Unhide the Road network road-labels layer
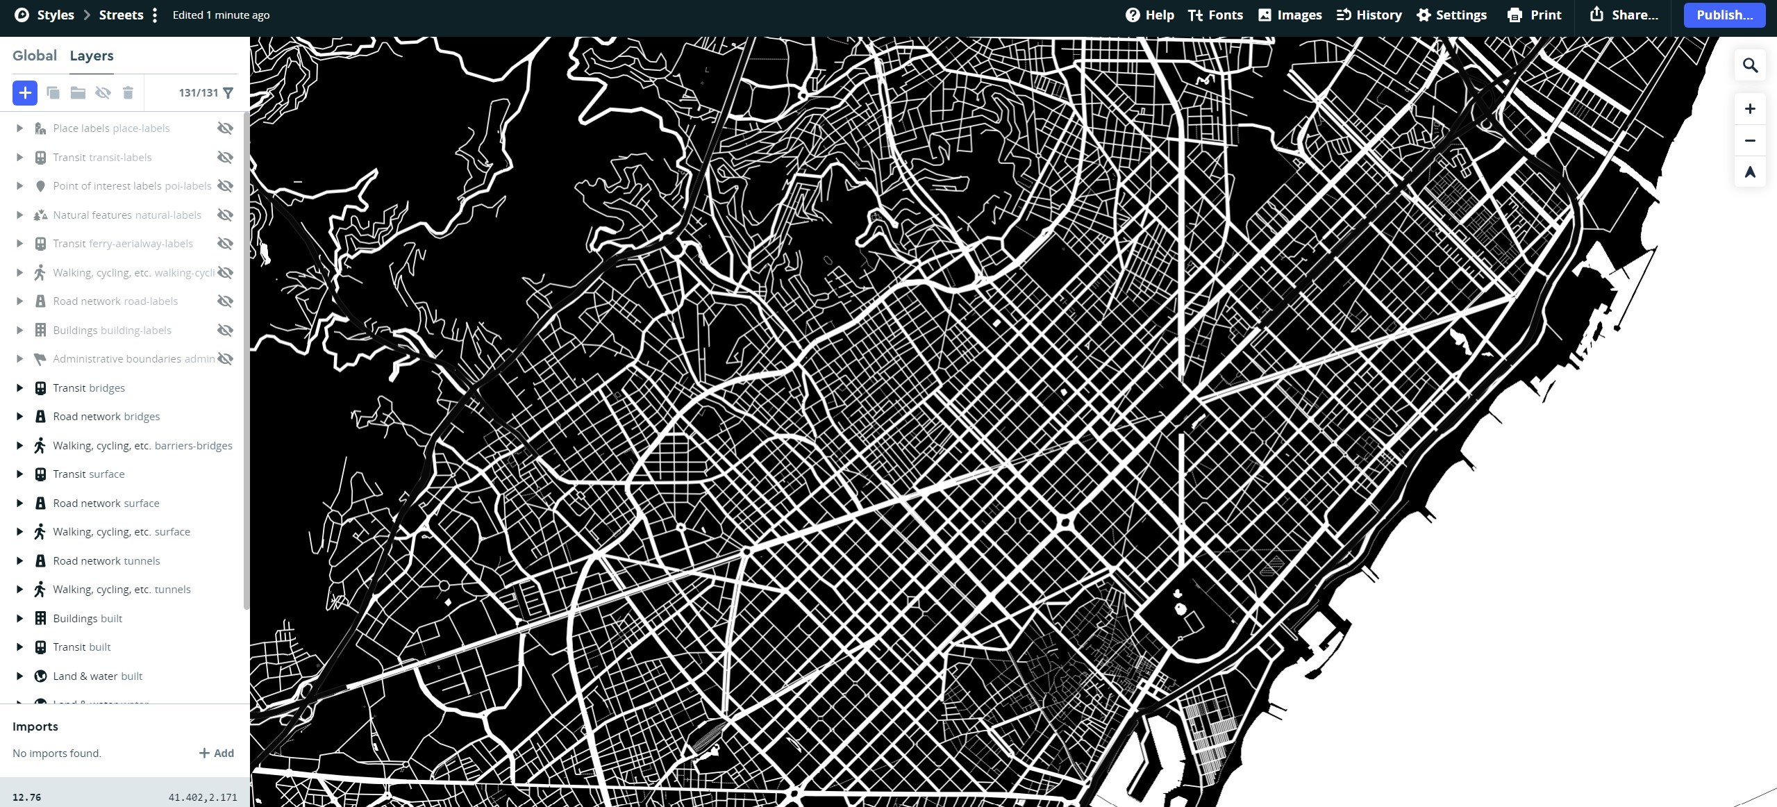This screenshot has height=807, width=1777. pos(225,301)
